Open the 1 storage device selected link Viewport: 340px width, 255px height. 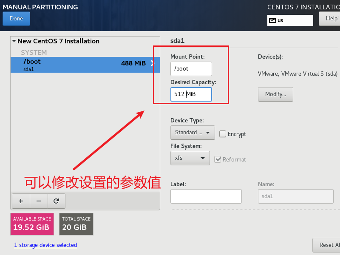click(45, 245)
